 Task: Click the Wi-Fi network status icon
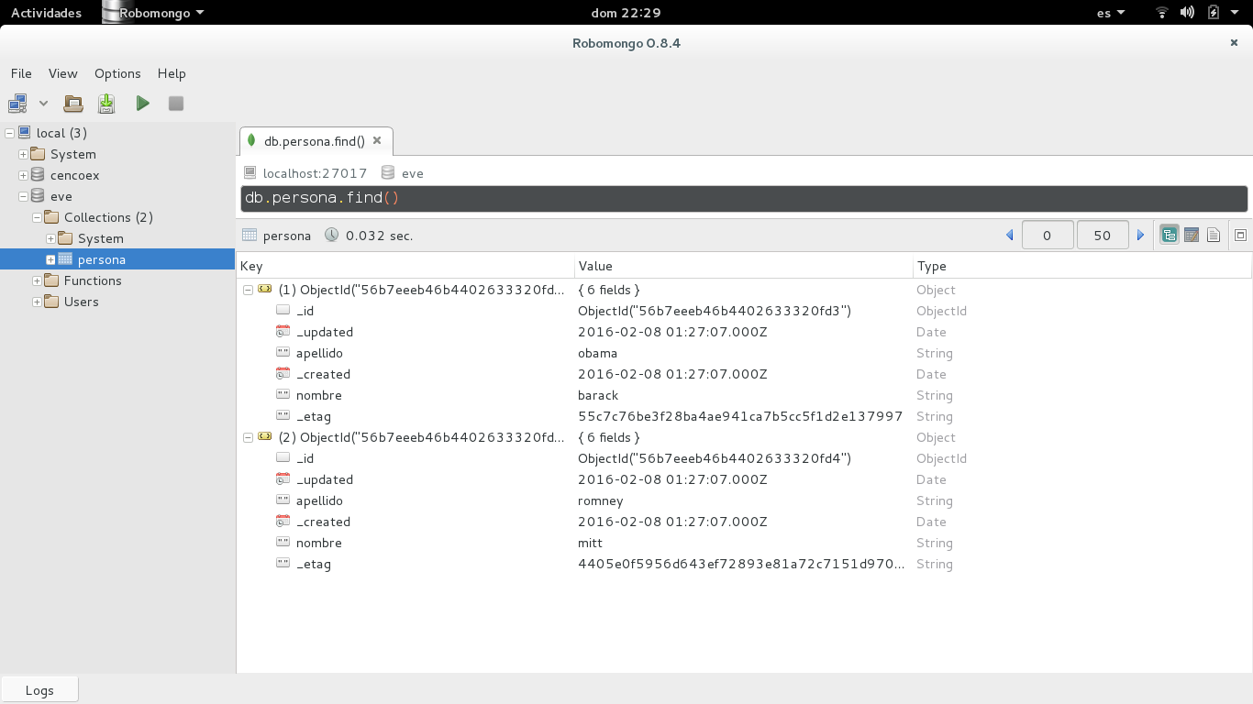click(x=1162, y=13)
